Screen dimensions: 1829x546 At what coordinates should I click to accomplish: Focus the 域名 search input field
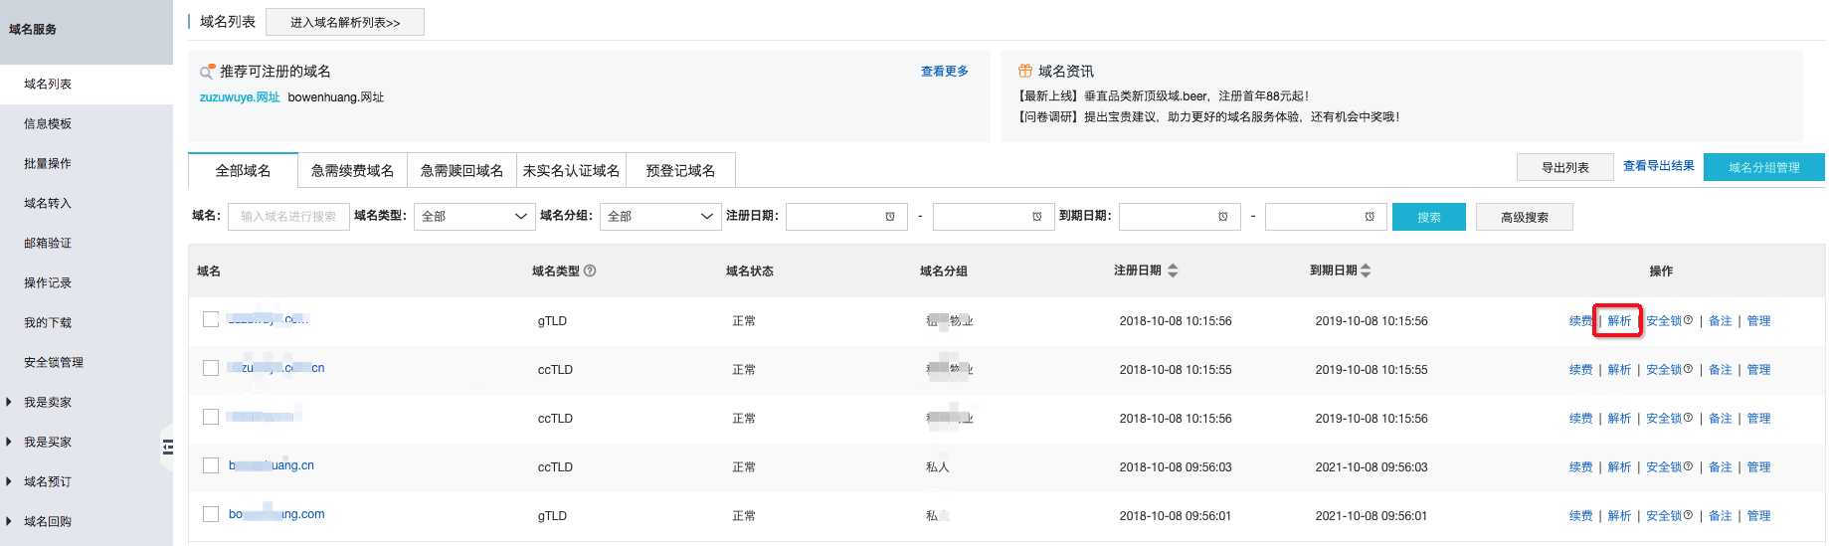[x=288, y=217]
